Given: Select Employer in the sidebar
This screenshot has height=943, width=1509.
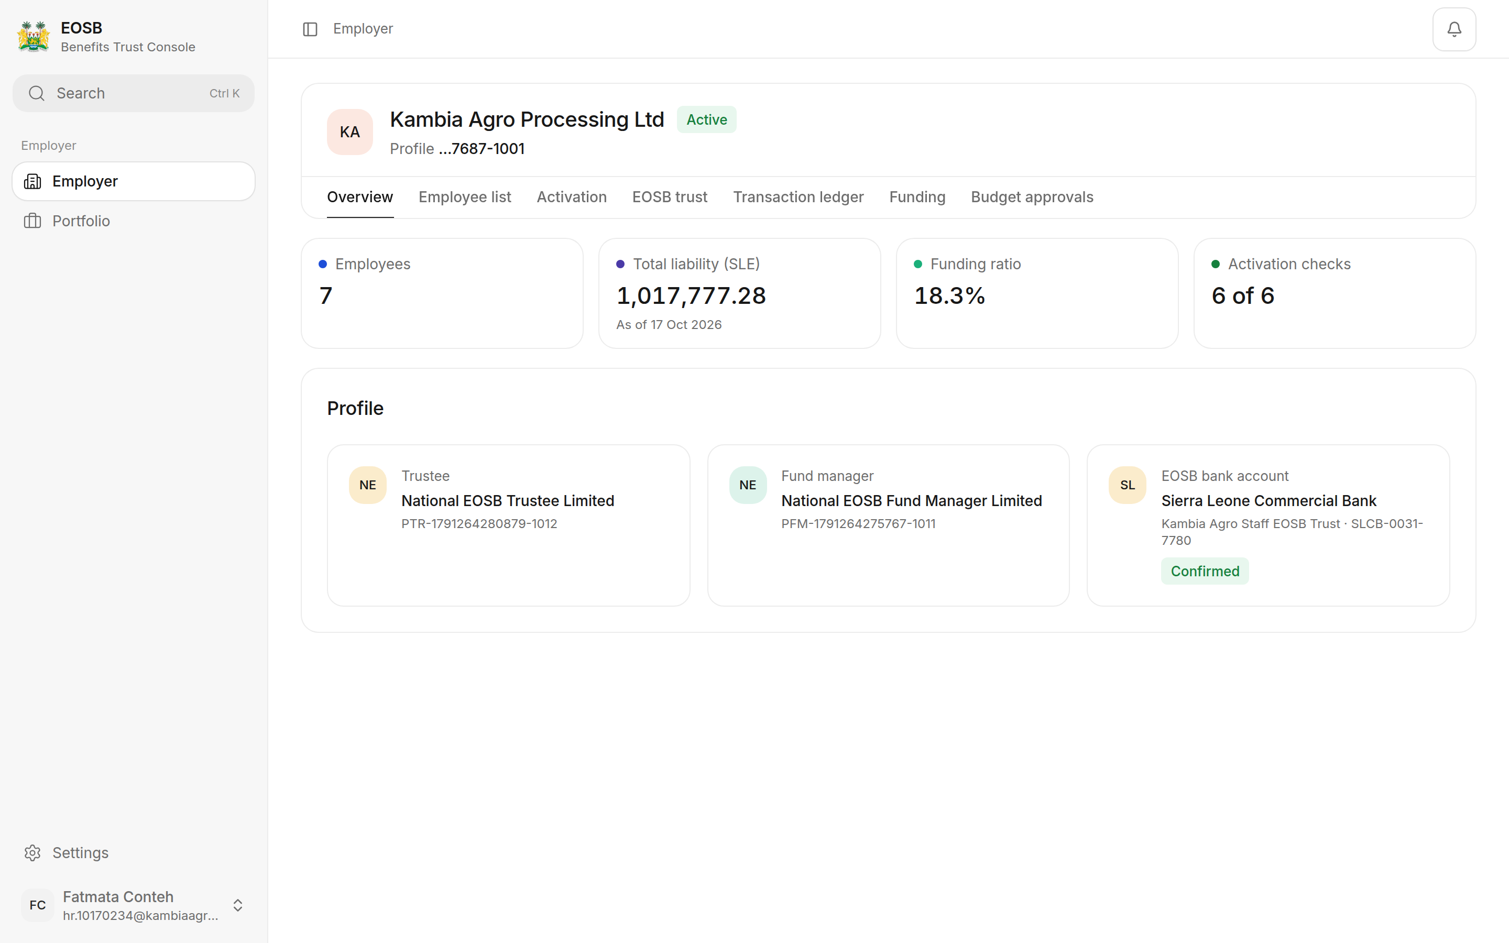Looking at the screenshot, I should click(134, 181).
